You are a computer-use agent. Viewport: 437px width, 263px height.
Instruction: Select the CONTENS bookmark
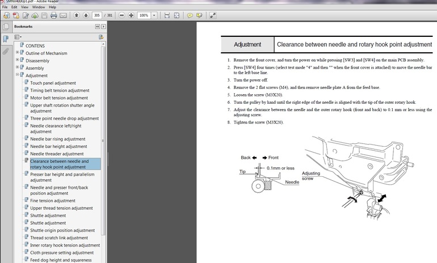[35, 46]
